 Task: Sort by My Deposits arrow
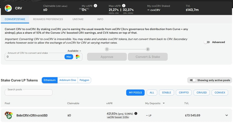pos(164,103)
